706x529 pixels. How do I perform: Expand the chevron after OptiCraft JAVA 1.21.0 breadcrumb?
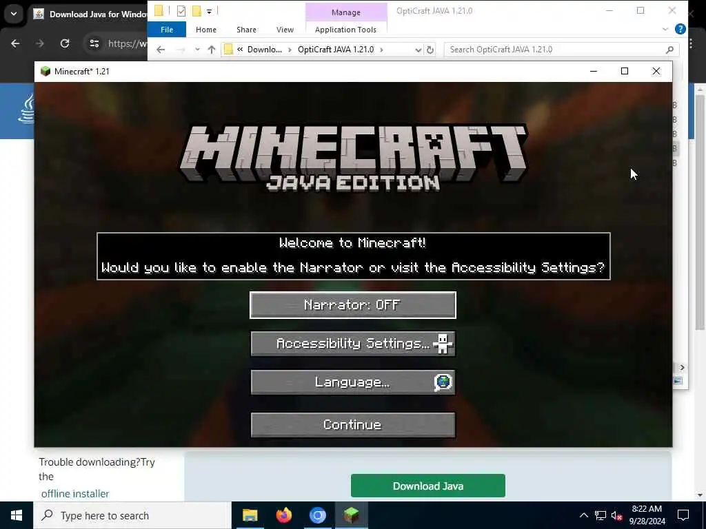tap(381, 50)
